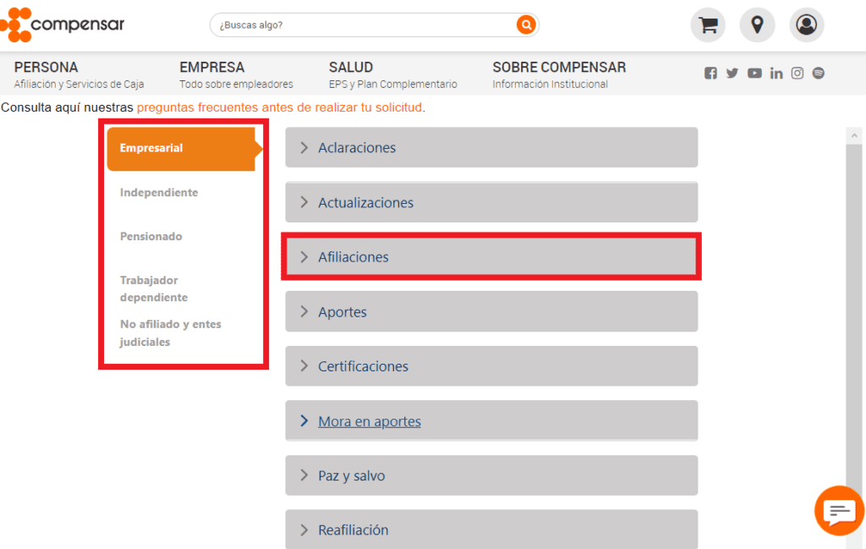Screen dimensions: 866x549
Task: Open the Mora en aportes link
Action: point(370,420)
